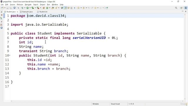Screen dimensions: 188x106
Task: Expand the Back navigation history dropdown
Action: (x=98, y=8)
